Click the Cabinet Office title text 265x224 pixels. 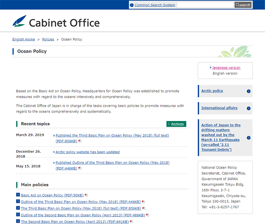(64, 23)
